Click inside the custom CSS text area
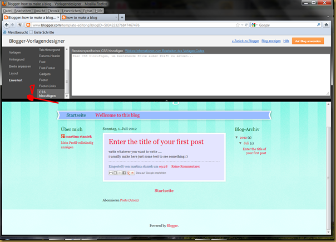 click(201, 74)
